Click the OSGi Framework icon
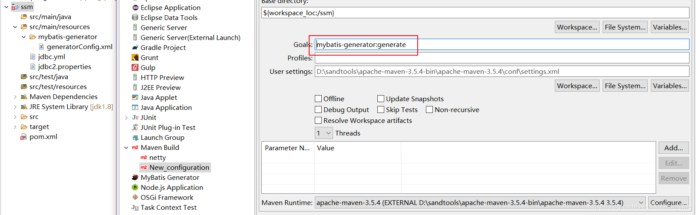Screen dimensions: 696x215 [135, 198]
